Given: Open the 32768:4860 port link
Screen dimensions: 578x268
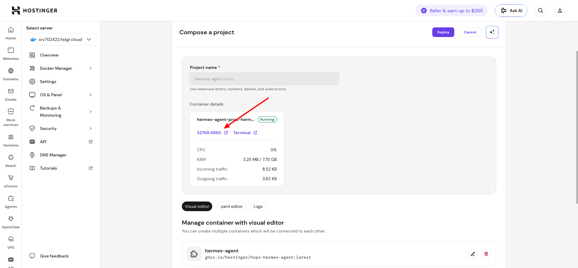Looking at the screenshot, I should (x=209, y=133).
